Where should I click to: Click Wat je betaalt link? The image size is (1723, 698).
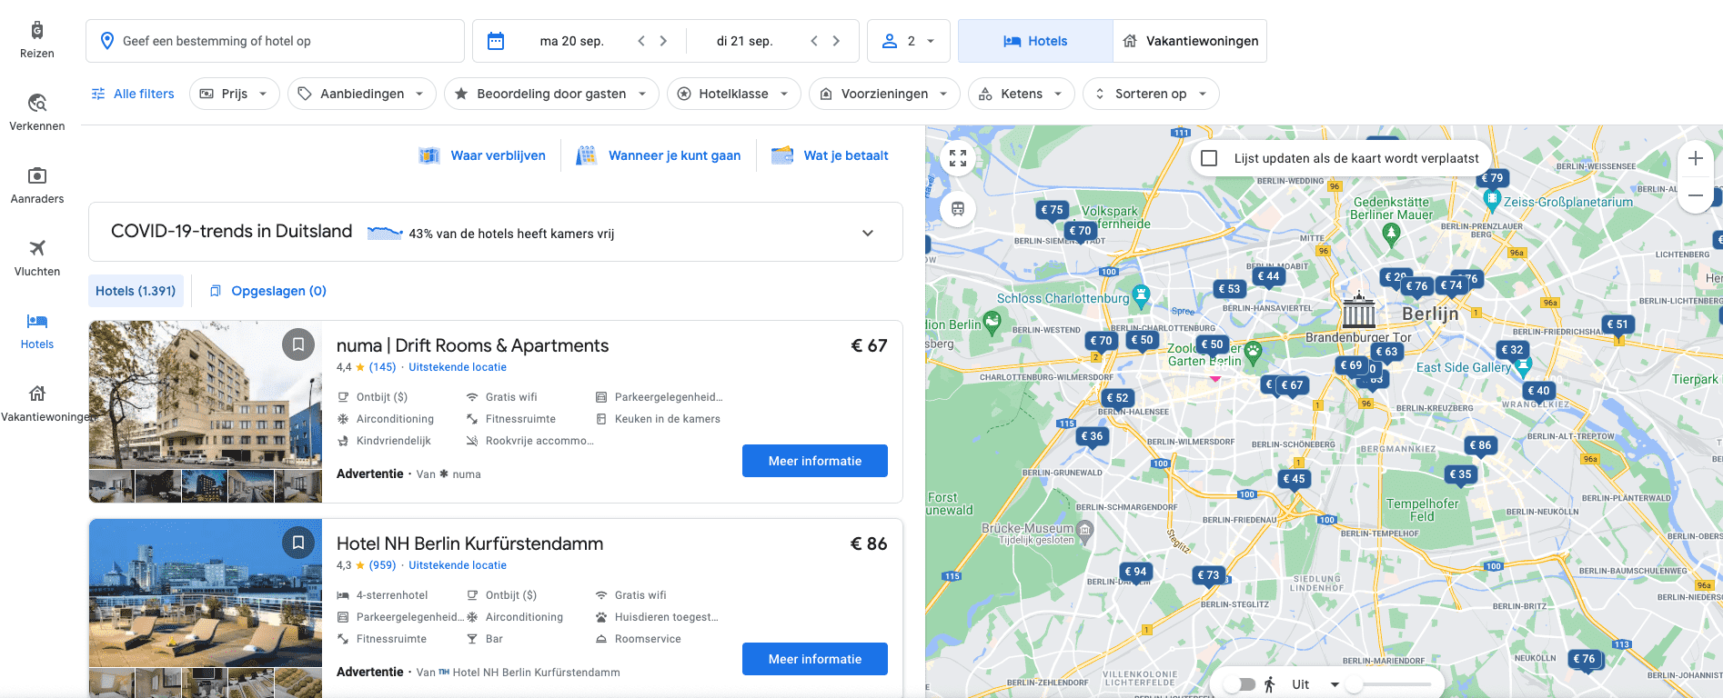click(x=830, y=155)
